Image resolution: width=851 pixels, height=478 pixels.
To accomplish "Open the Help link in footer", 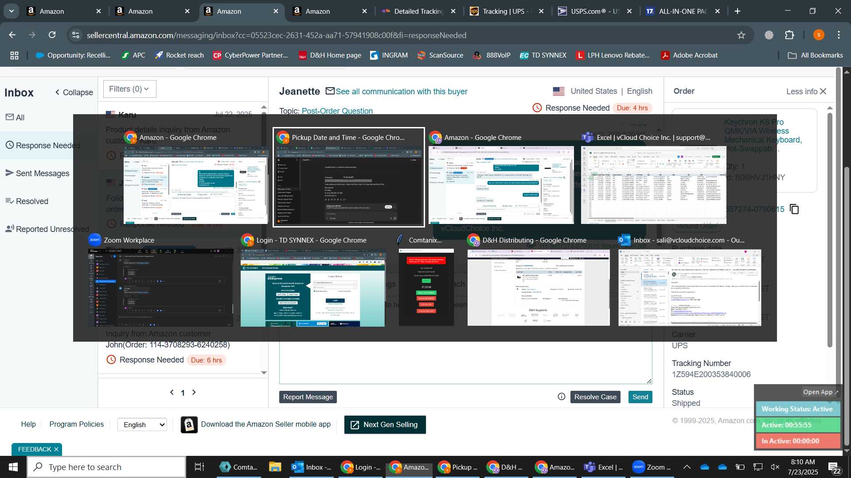I will (x=28, y=424).
